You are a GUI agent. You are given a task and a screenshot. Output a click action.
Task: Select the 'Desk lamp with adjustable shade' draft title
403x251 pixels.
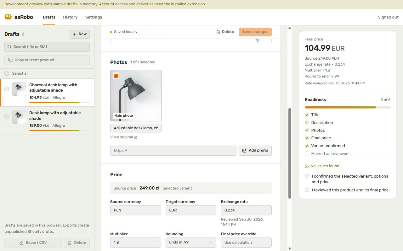(55, 116)
